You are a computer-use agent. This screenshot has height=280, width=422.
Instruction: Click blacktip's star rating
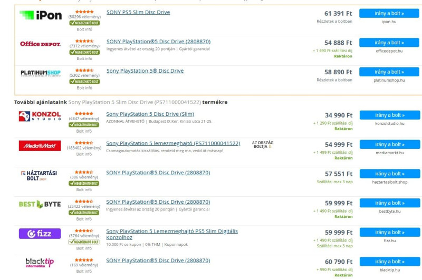(84, 260)
